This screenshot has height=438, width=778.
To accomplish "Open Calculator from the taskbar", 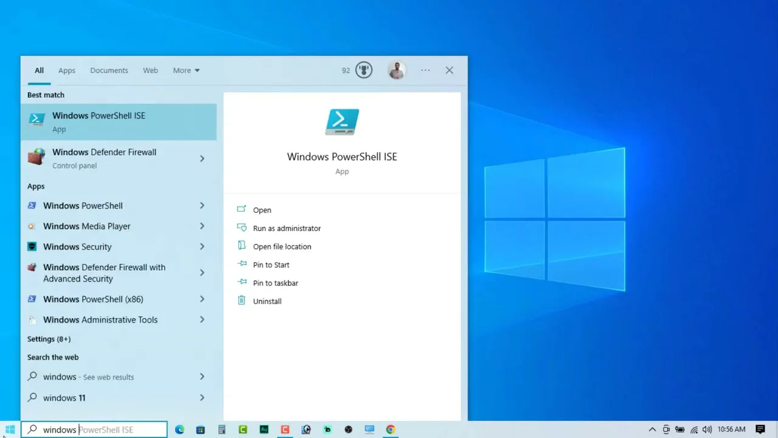I will [222, 429].
